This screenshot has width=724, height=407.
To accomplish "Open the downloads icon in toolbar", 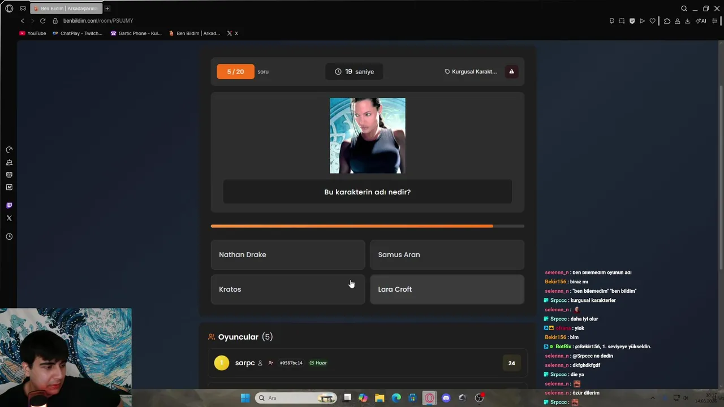I will (x=687, y=21).
